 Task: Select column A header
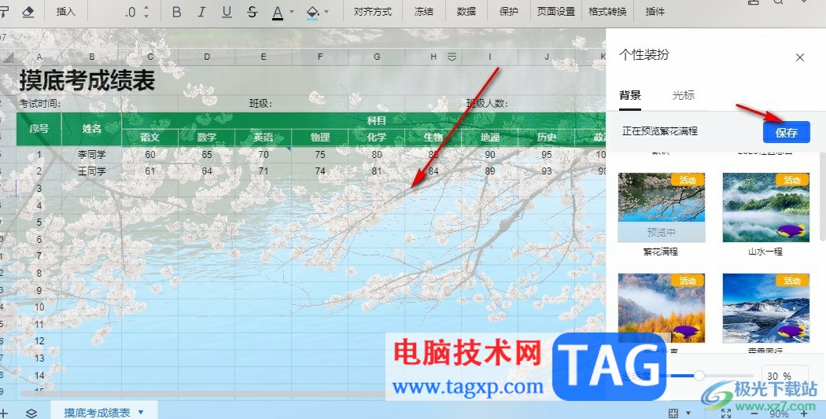tap(39, 57)
